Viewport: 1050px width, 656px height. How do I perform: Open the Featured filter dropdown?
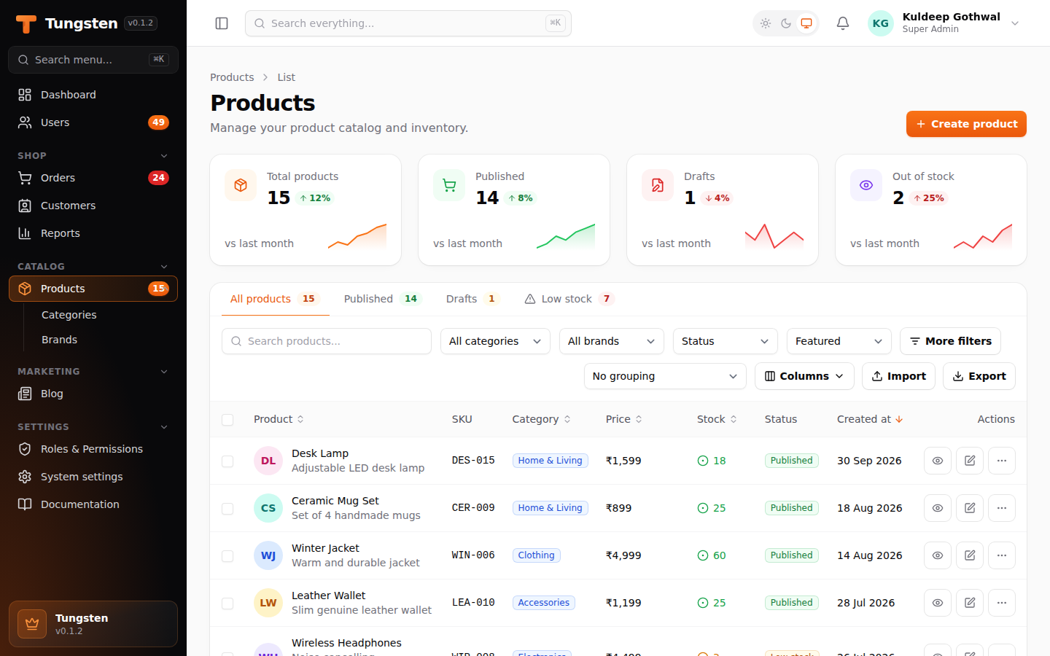(839, 341)
